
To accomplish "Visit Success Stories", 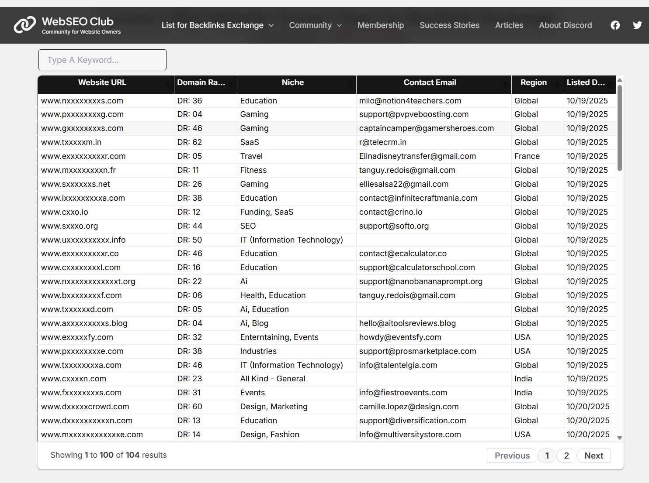I will [x=449, y=25].
